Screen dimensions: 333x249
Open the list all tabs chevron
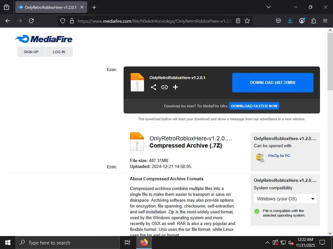point(268,7)
